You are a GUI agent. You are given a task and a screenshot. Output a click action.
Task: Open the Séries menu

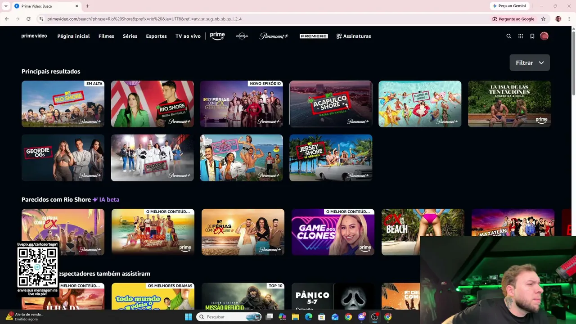[130, 36]
